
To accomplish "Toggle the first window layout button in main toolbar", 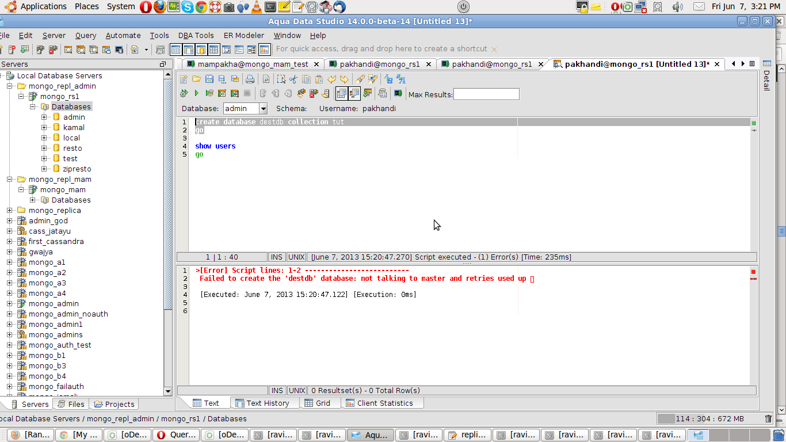I will [x=175, y=49].
